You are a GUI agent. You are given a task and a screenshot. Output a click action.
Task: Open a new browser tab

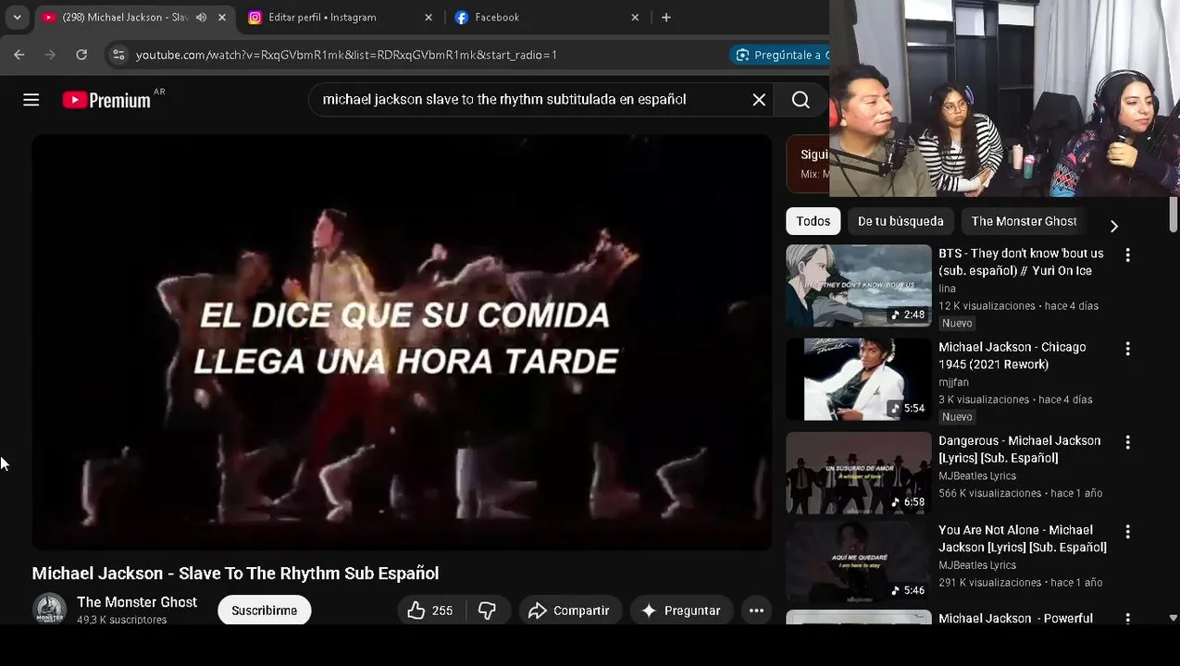tap(666, 18)
